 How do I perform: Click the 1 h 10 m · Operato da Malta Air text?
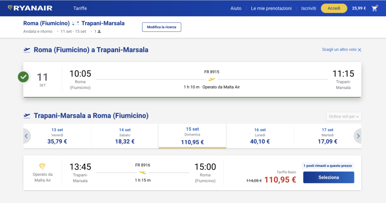coord(212,87)
